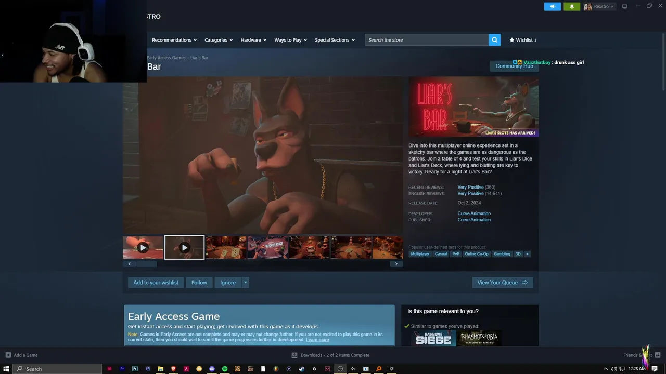Expand the Ways to Play menu
Image resolution: width=666 pixels, height=374 pixels.
[x=290, y=39]
